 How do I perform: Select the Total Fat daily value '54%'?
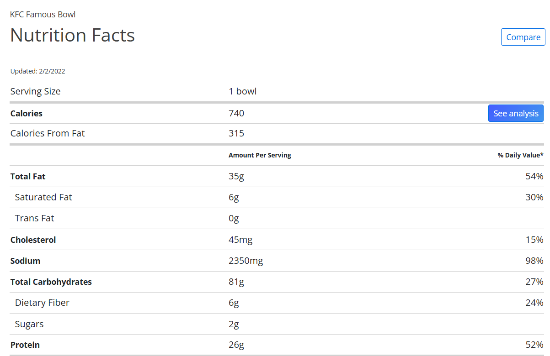[534, 176]
